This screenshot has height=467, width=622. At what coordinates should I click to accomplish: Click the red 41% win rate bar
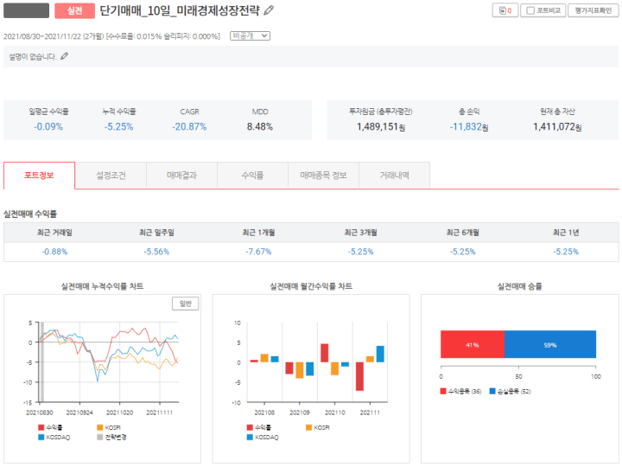click(473, 344)
